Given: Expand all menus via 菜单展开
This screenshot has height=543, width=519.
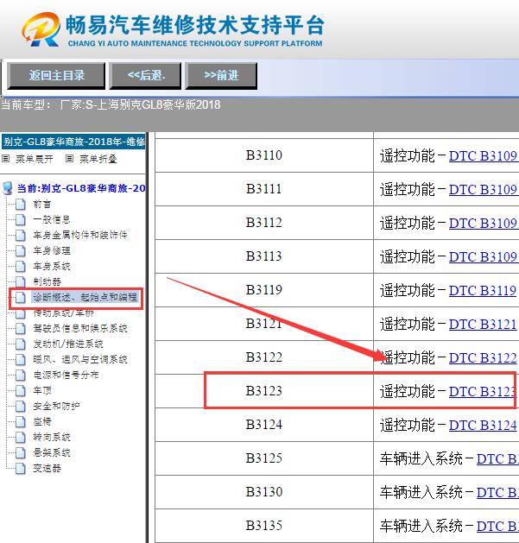Looking at the screenshot, I should tap(35, 159).
